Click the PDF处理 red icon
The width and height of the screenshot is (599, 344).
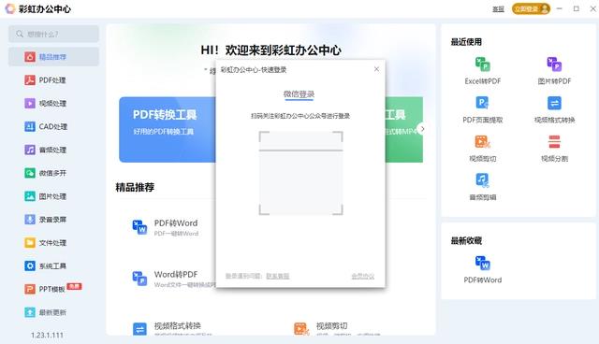point(30,80)
